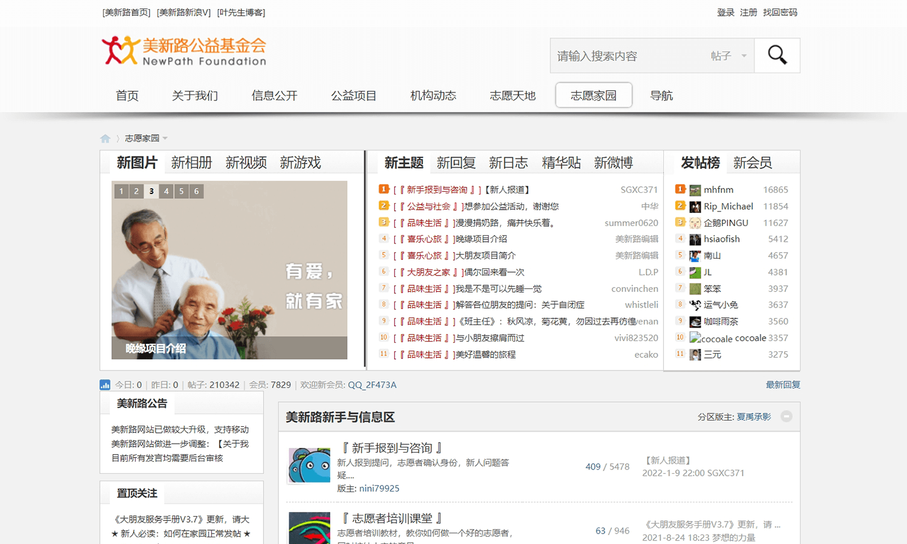Switch to the 新日志 tab
The height and width of the screenshot is (544, 907).
tap(509, 163)
